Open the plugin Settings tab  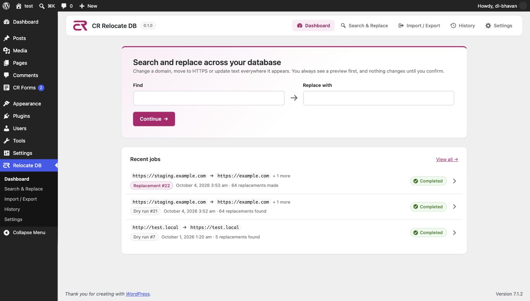point(499,25)
